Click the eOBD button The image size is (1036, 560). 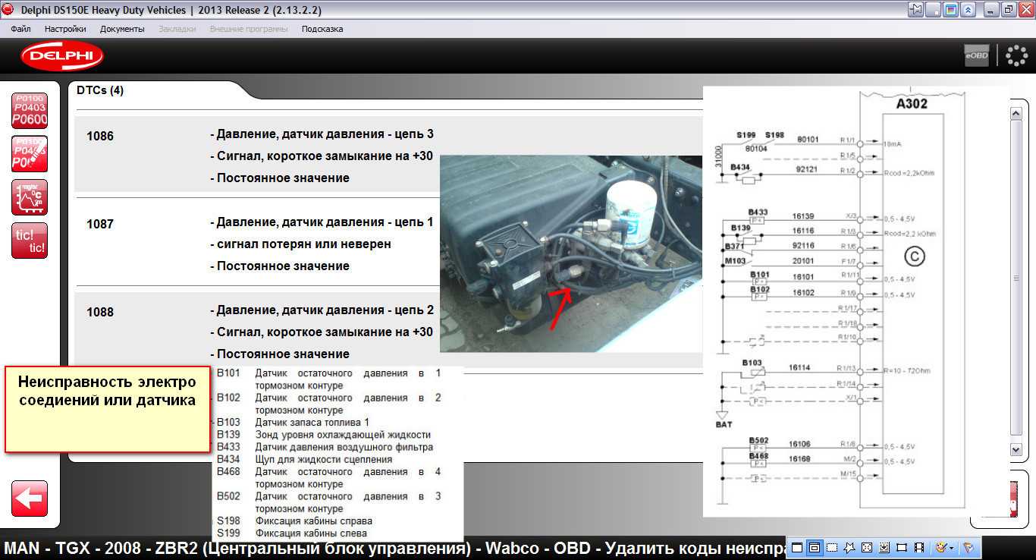[977, 55]
